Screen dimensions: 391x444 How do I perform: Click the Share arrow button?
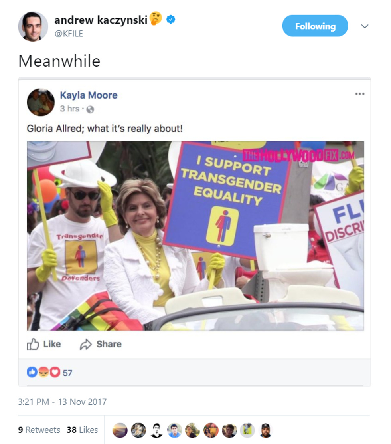101,344
